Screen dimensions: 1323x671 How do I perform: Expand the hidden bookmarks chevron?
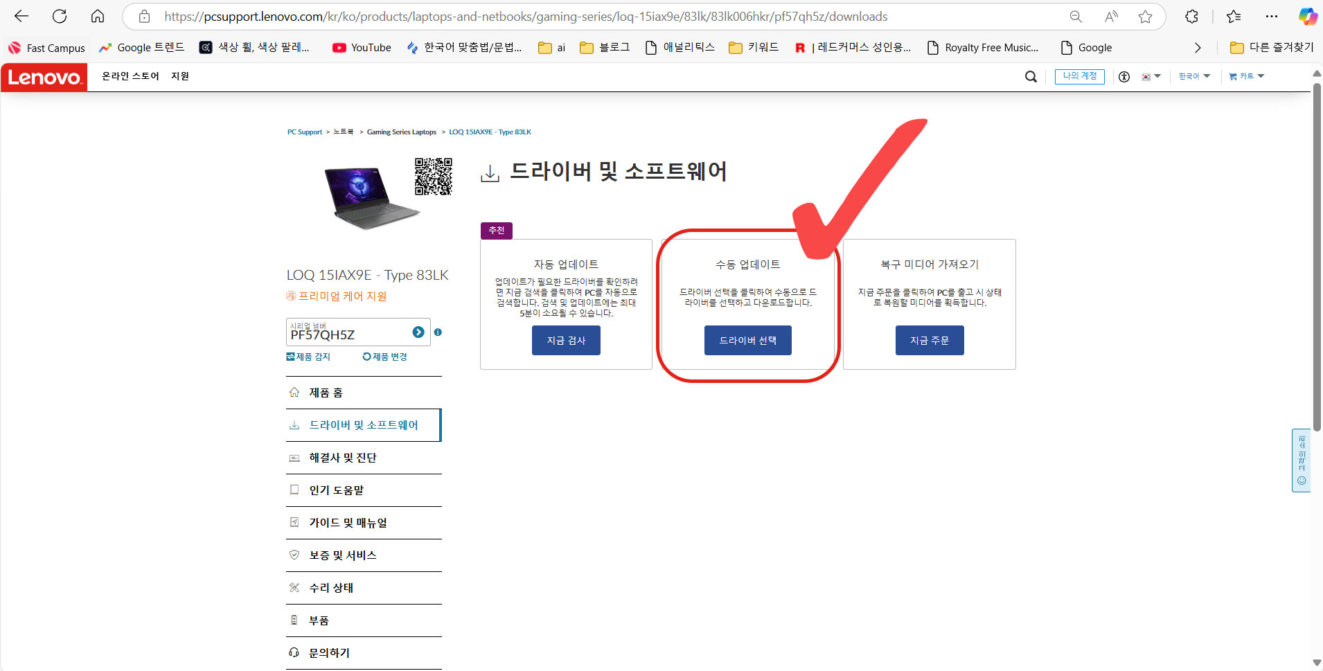click(1198, 48)
